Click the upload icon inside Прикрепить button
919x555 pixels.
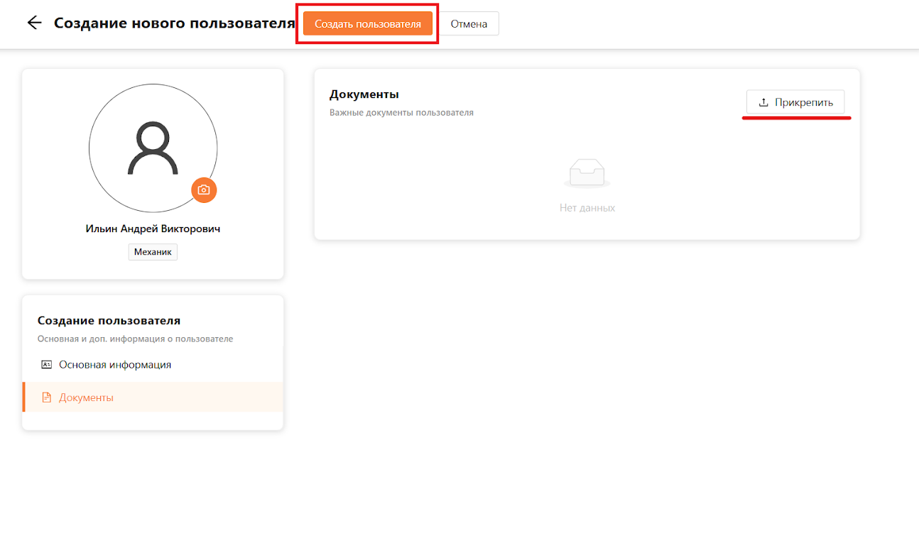(763, 102)
